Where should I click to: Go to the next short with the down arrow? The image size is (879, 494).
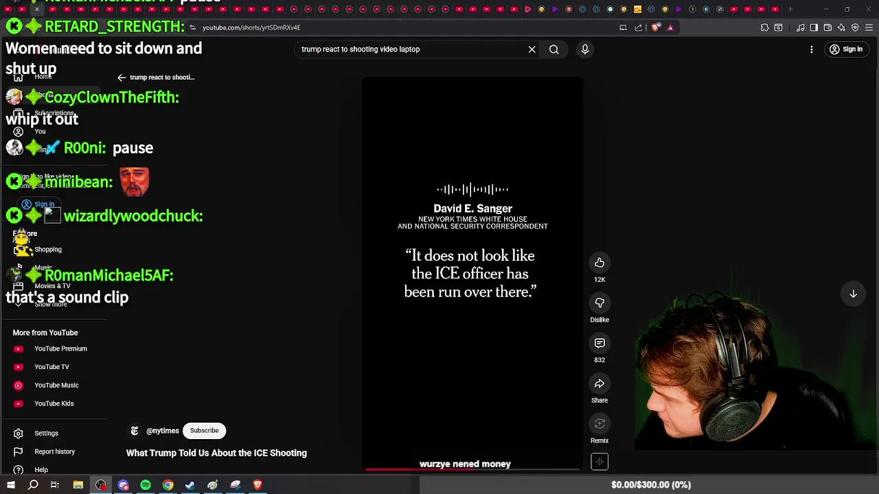point(853,294)
